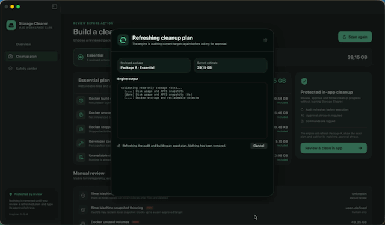The width and height of the screenshot is (385, 225).
Task: Click the user-defined value in Manual review
Action: point(356,208)
